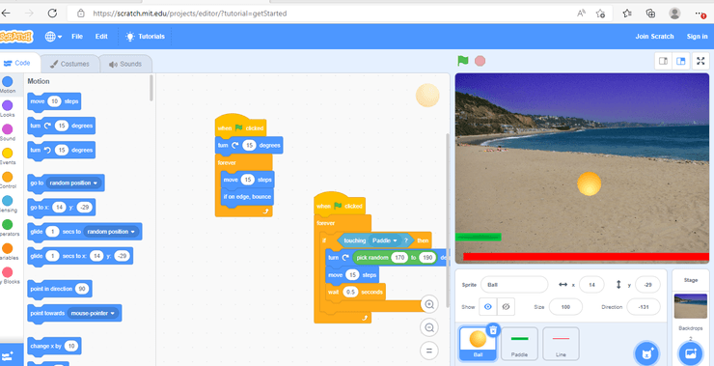Select the Sound block category
This screenshot has width=714, height=366.
[x=8, y=132]
